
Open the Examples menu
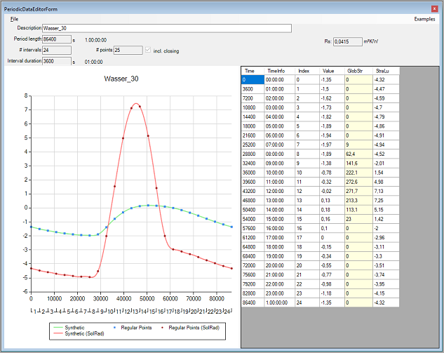tap(424, 19)
